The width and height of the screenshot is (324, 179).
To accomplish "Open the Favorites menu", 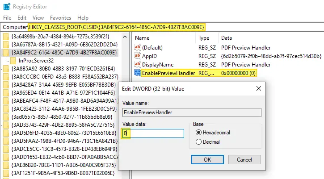I will (60, 18).
